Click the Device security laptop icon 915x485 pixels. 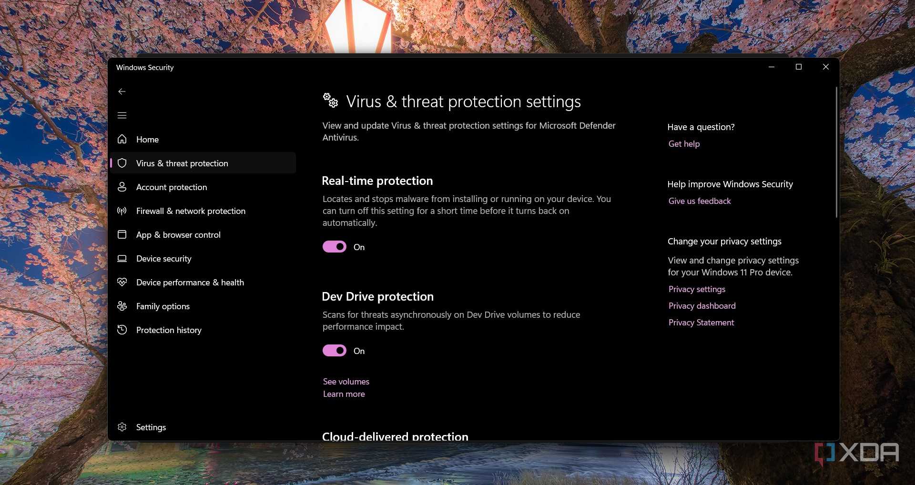click(122, 258)
